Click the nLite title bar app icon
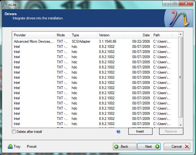 (4, 3)
